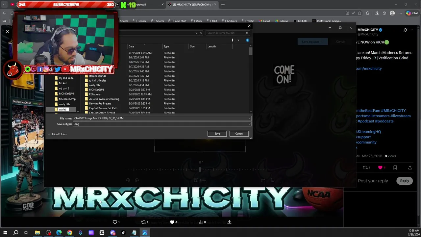Open the browser profile avatar
Image resolution: width=421 pixels, height=237 pixels.
pos(392,13)
